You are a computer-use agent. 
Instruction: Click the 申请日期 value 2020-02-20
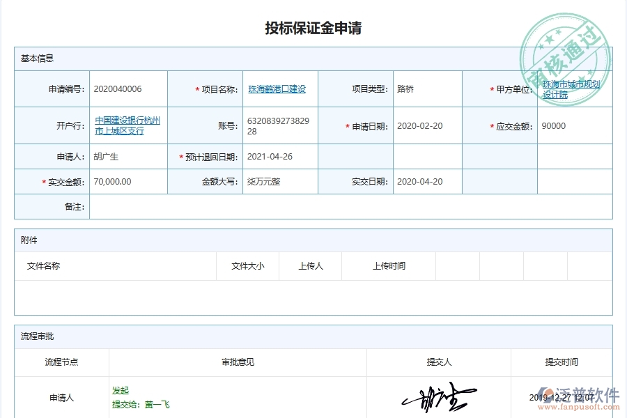(x=419, y=125)
